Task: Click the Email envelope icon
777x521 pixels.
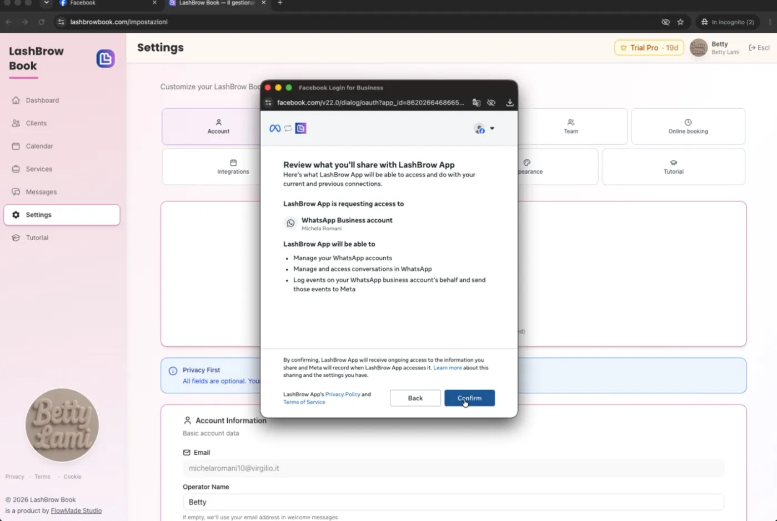Action: point(187,453)
